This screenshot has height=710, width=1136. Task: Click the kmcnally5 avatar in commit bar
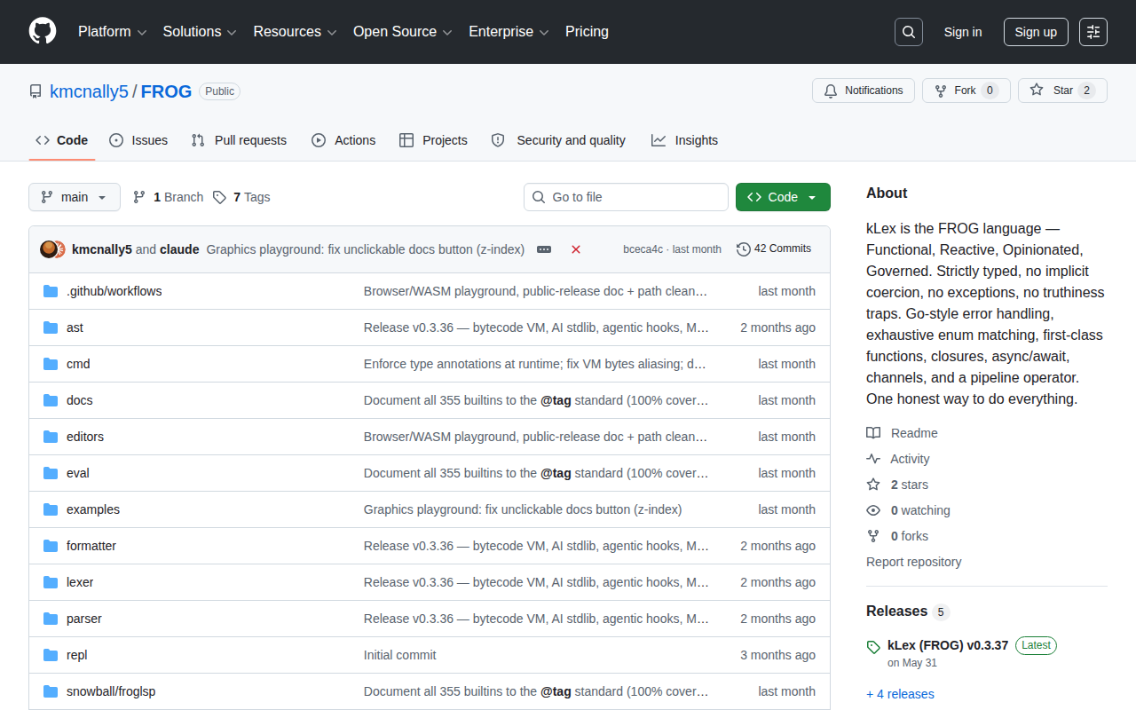[x=49, y=249]
